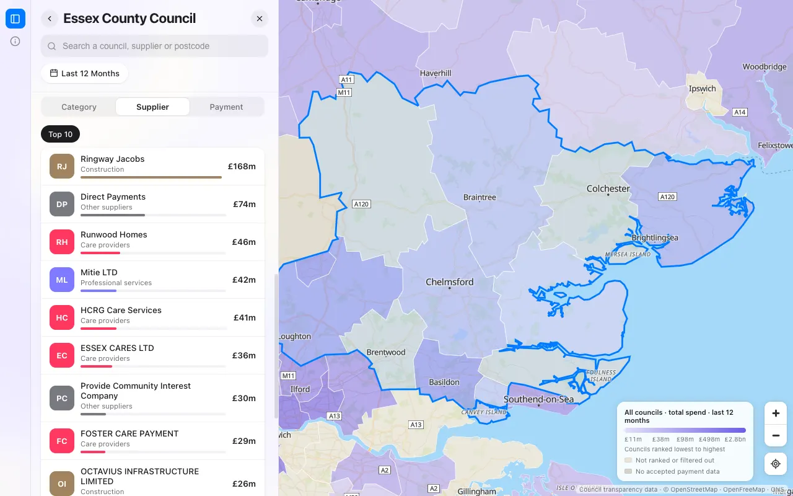Click the Ipswich map label
This screenshot has width=793, height=496.
703,89
